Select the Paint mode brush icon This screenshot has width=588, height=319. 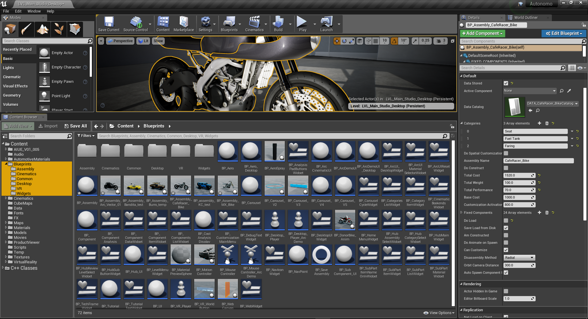point(26,29)
